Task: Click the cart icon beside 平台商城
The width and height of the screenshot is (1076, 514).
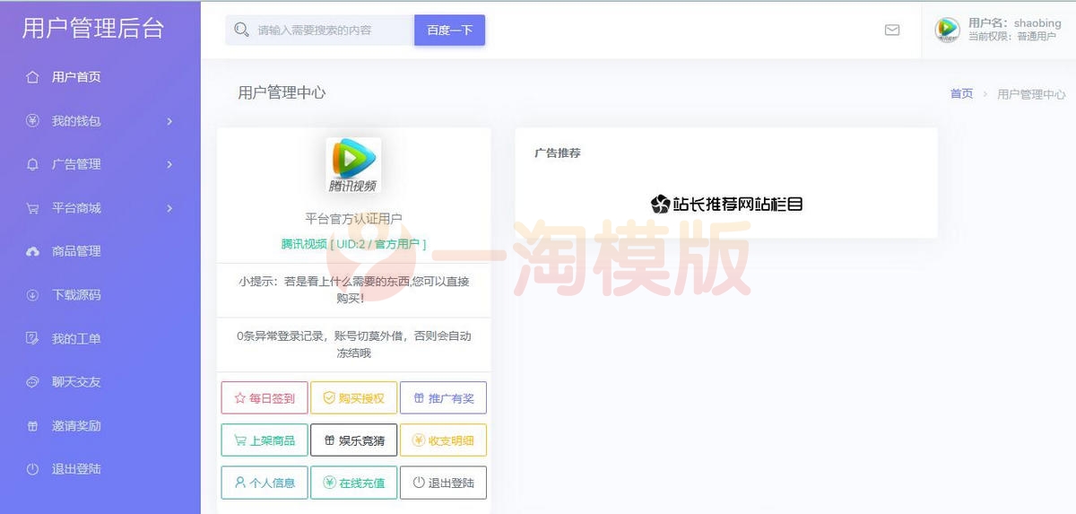Action: [33, 208]
